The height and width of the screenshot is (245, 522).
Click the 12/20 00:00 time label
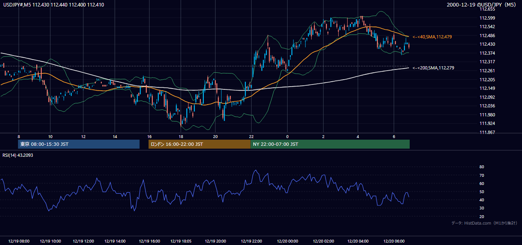coord(287,241)
